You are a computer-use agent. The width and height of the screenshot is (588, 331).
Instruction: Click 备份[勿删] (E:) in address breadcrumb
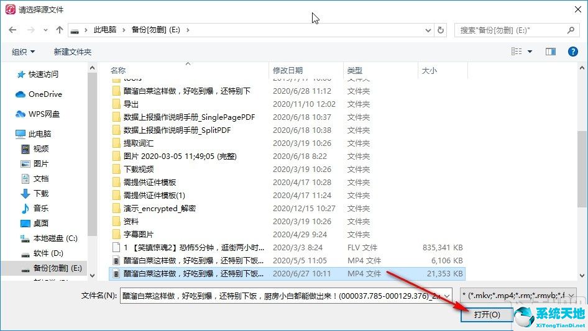coord(155,30)
